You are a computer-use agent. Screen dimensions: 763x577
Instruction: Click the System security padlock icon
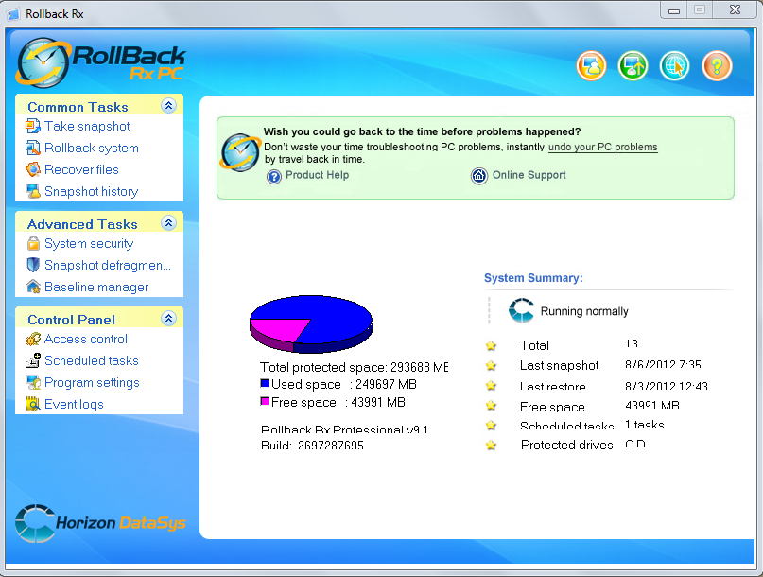(x=33, y=243)
